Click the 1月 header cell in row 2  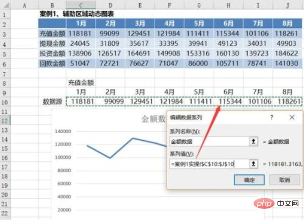pos(81,23)
